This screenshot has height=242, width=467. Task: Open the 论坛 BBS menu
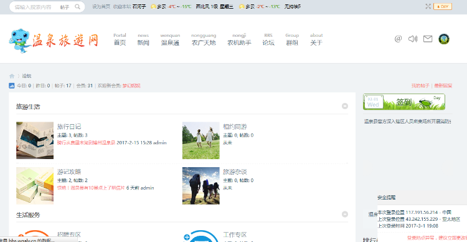pyautogui.click(x=268, y=39)
